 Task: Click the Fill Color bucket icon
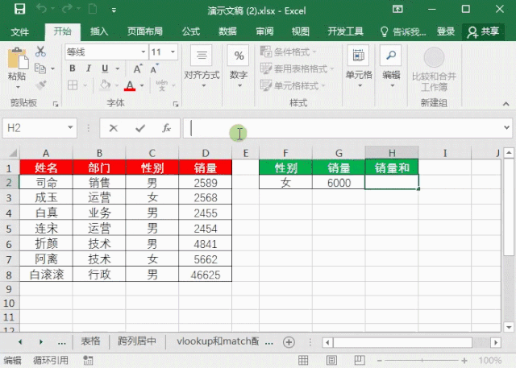click(x=105, y=85)
